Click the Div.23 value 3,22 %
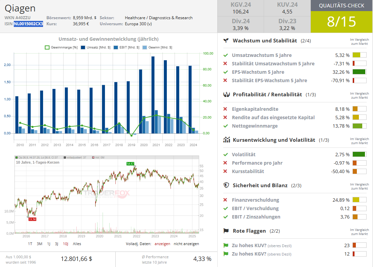The image size is (373, 267). pyautogui.click(x=287, y=28)
